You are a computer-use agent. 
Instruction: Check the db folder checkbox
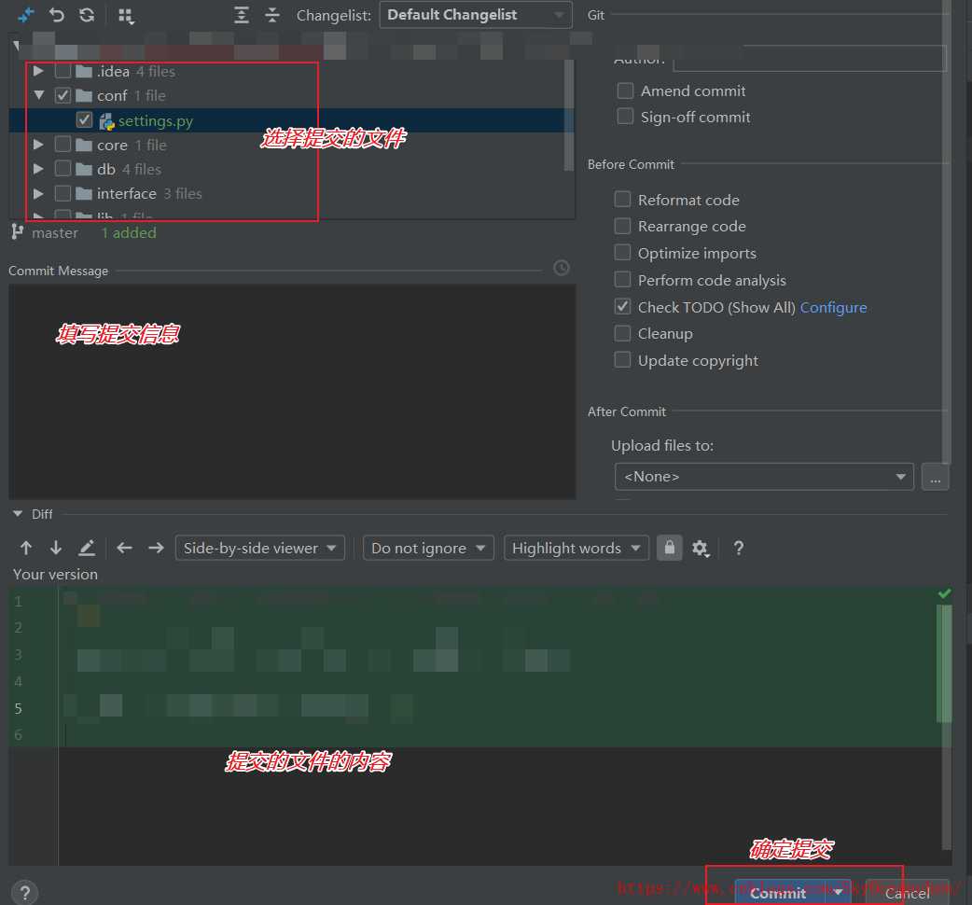62,169
